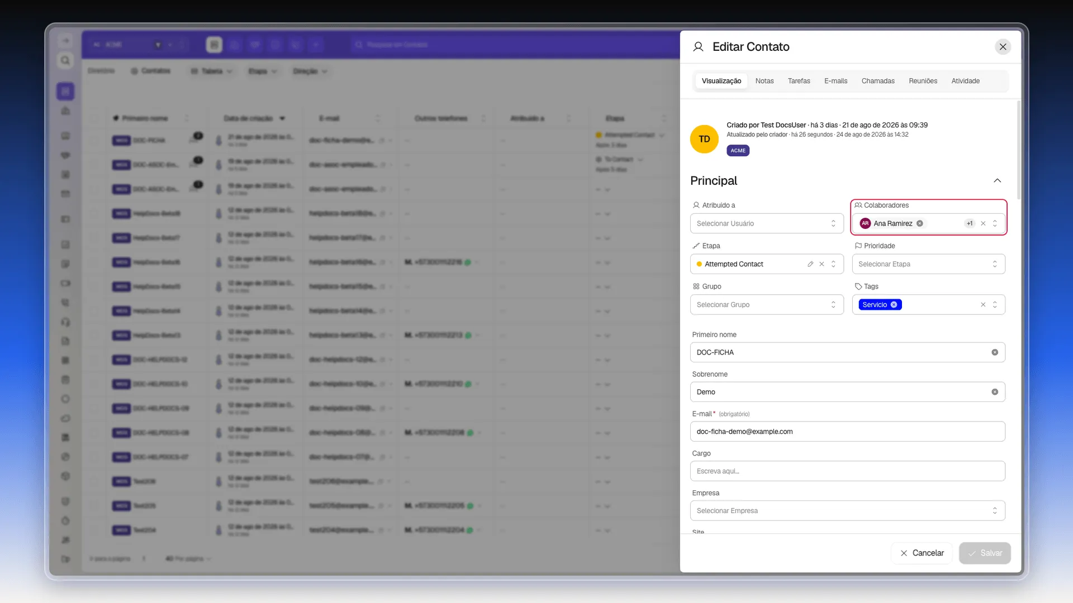Select the E-mails tab
This screenshot has width=1073, height=603.
click(x=835, y=81)
